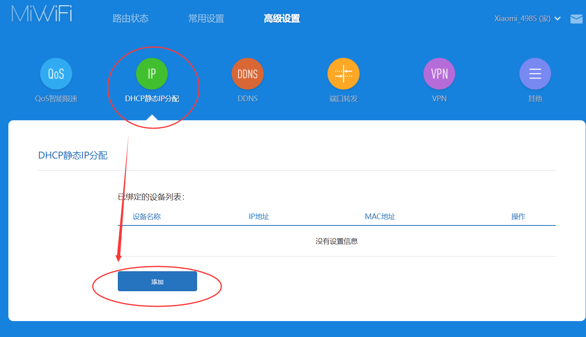This screenshot has width=586, height=337.
Task: Select the 高级设置 tab
Action: [x=282, y=18]
